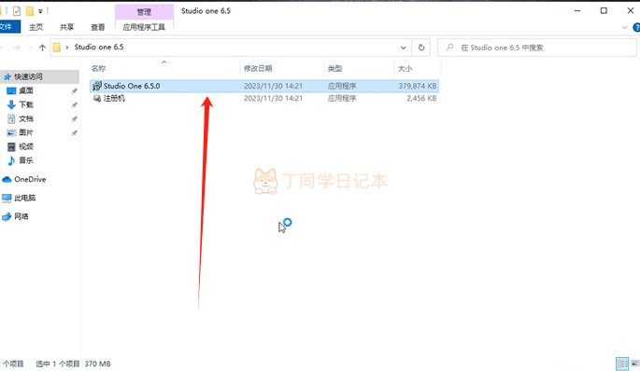Click the search magnifier icon

coord(449,48)
